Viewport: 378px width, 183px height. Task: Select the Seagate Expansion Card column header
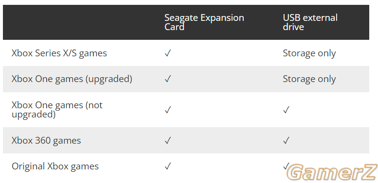204,22
